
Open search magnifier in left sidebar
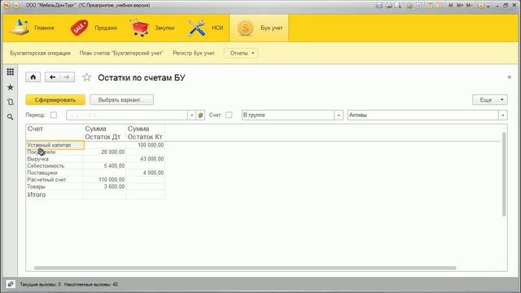11,117
